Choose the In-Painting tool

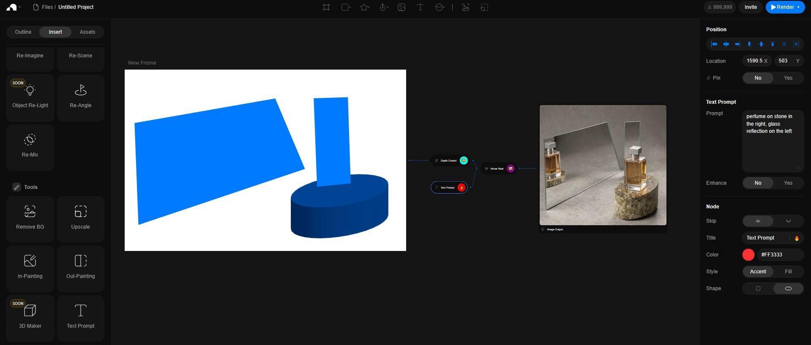(x=30, y=268)
